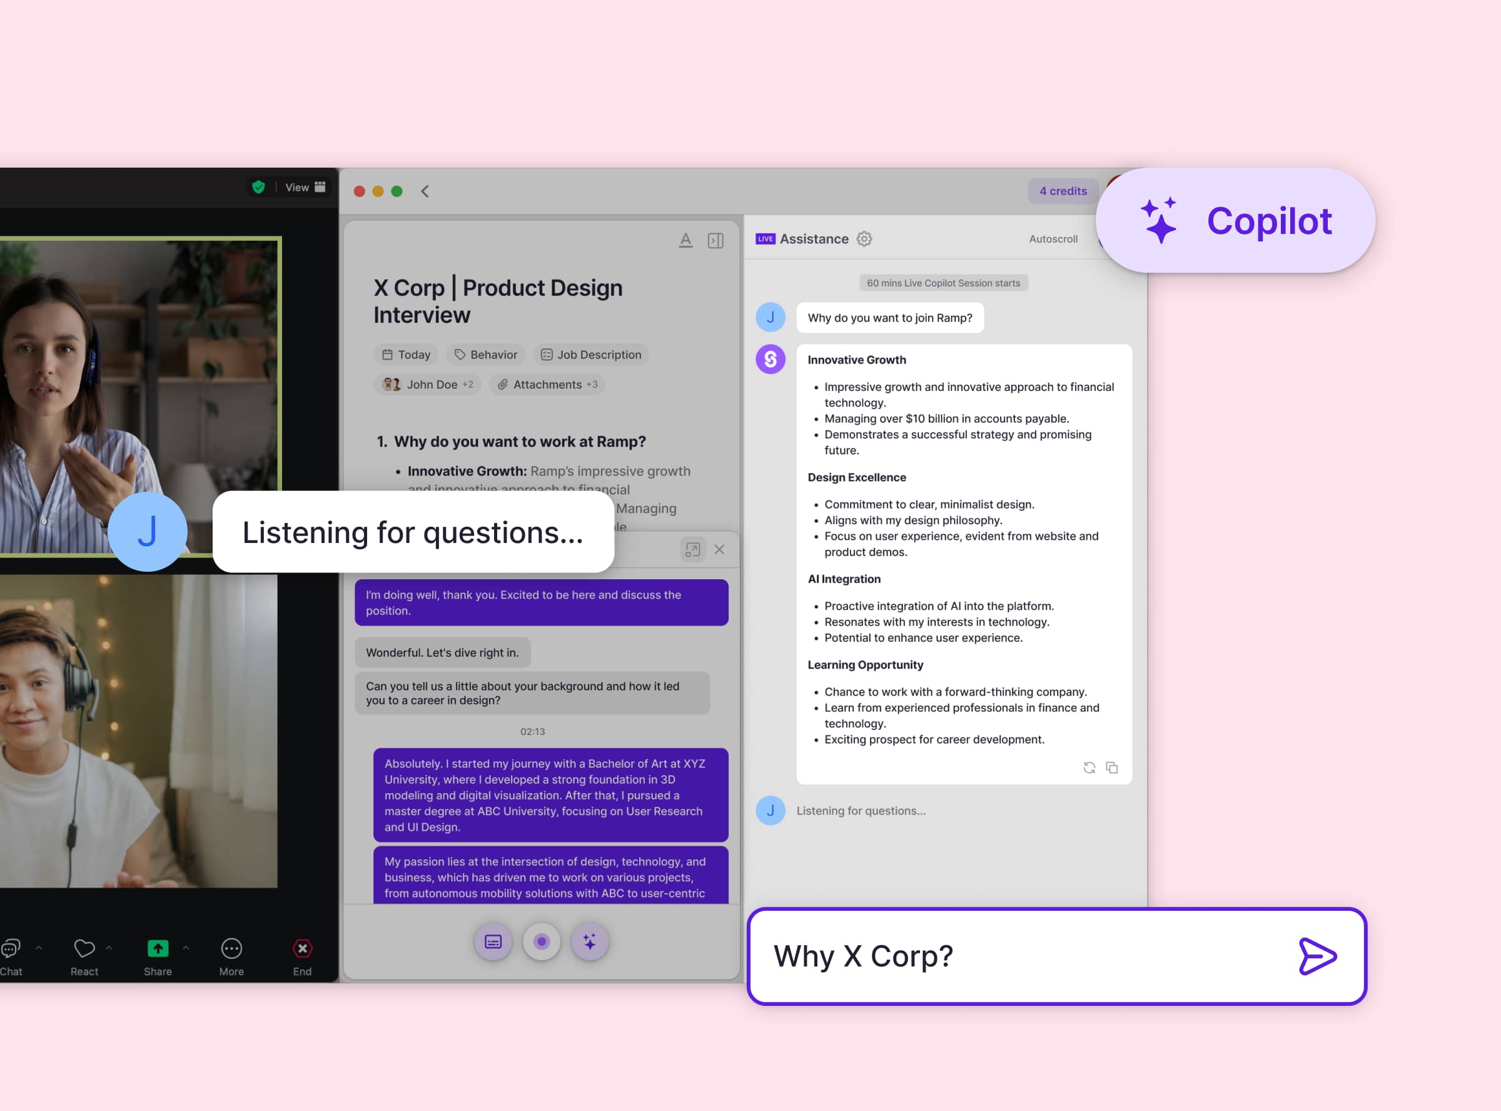Viewport: 1501px width, 1111px height.
Task: Open View menu in Zoom window
Action: (305, 187)
